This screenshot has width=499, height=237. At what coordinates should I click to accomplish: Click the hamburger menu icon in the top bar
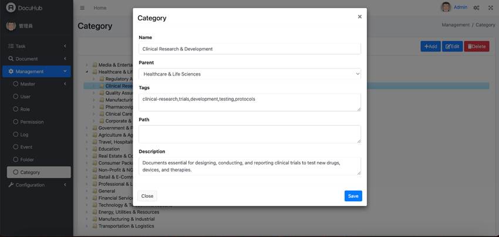82,8
